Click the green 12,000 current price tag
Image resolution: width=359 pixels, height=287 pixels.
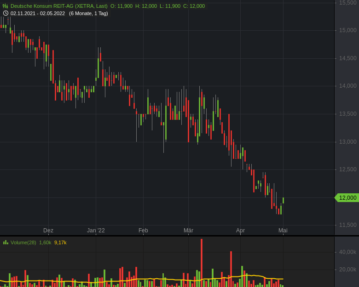coord(347,197)
